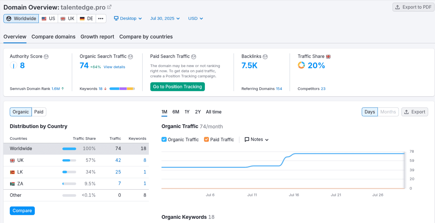Select Worldwide database button
Viewport: 435px width, 223px height.
[21, 19]
